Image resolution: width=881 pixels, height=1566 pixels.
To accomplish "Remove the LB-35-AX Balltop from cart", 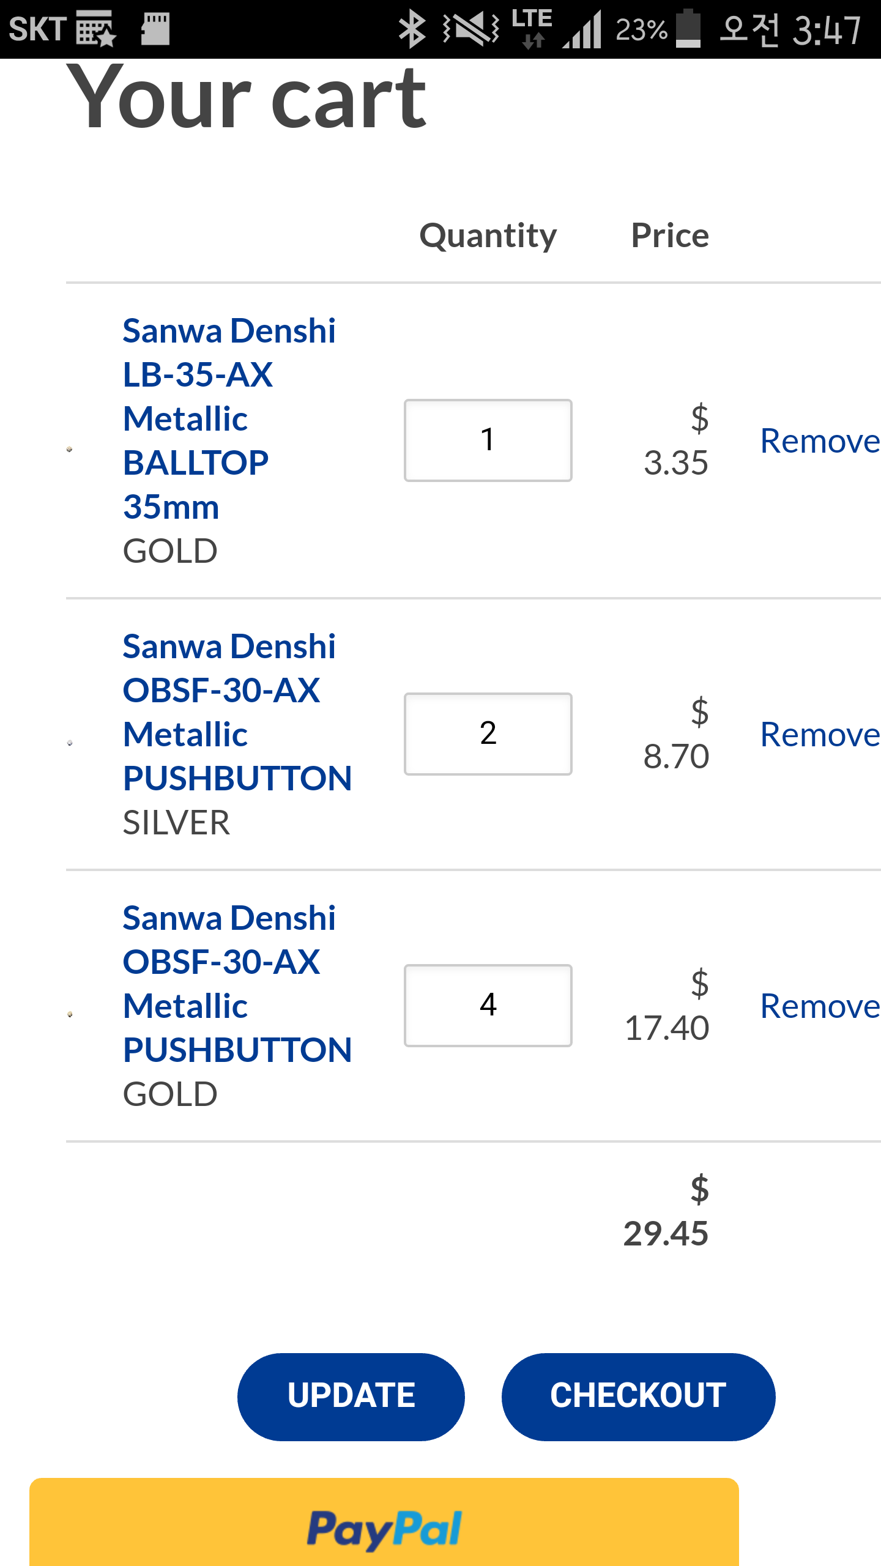I will coord(820,440).
